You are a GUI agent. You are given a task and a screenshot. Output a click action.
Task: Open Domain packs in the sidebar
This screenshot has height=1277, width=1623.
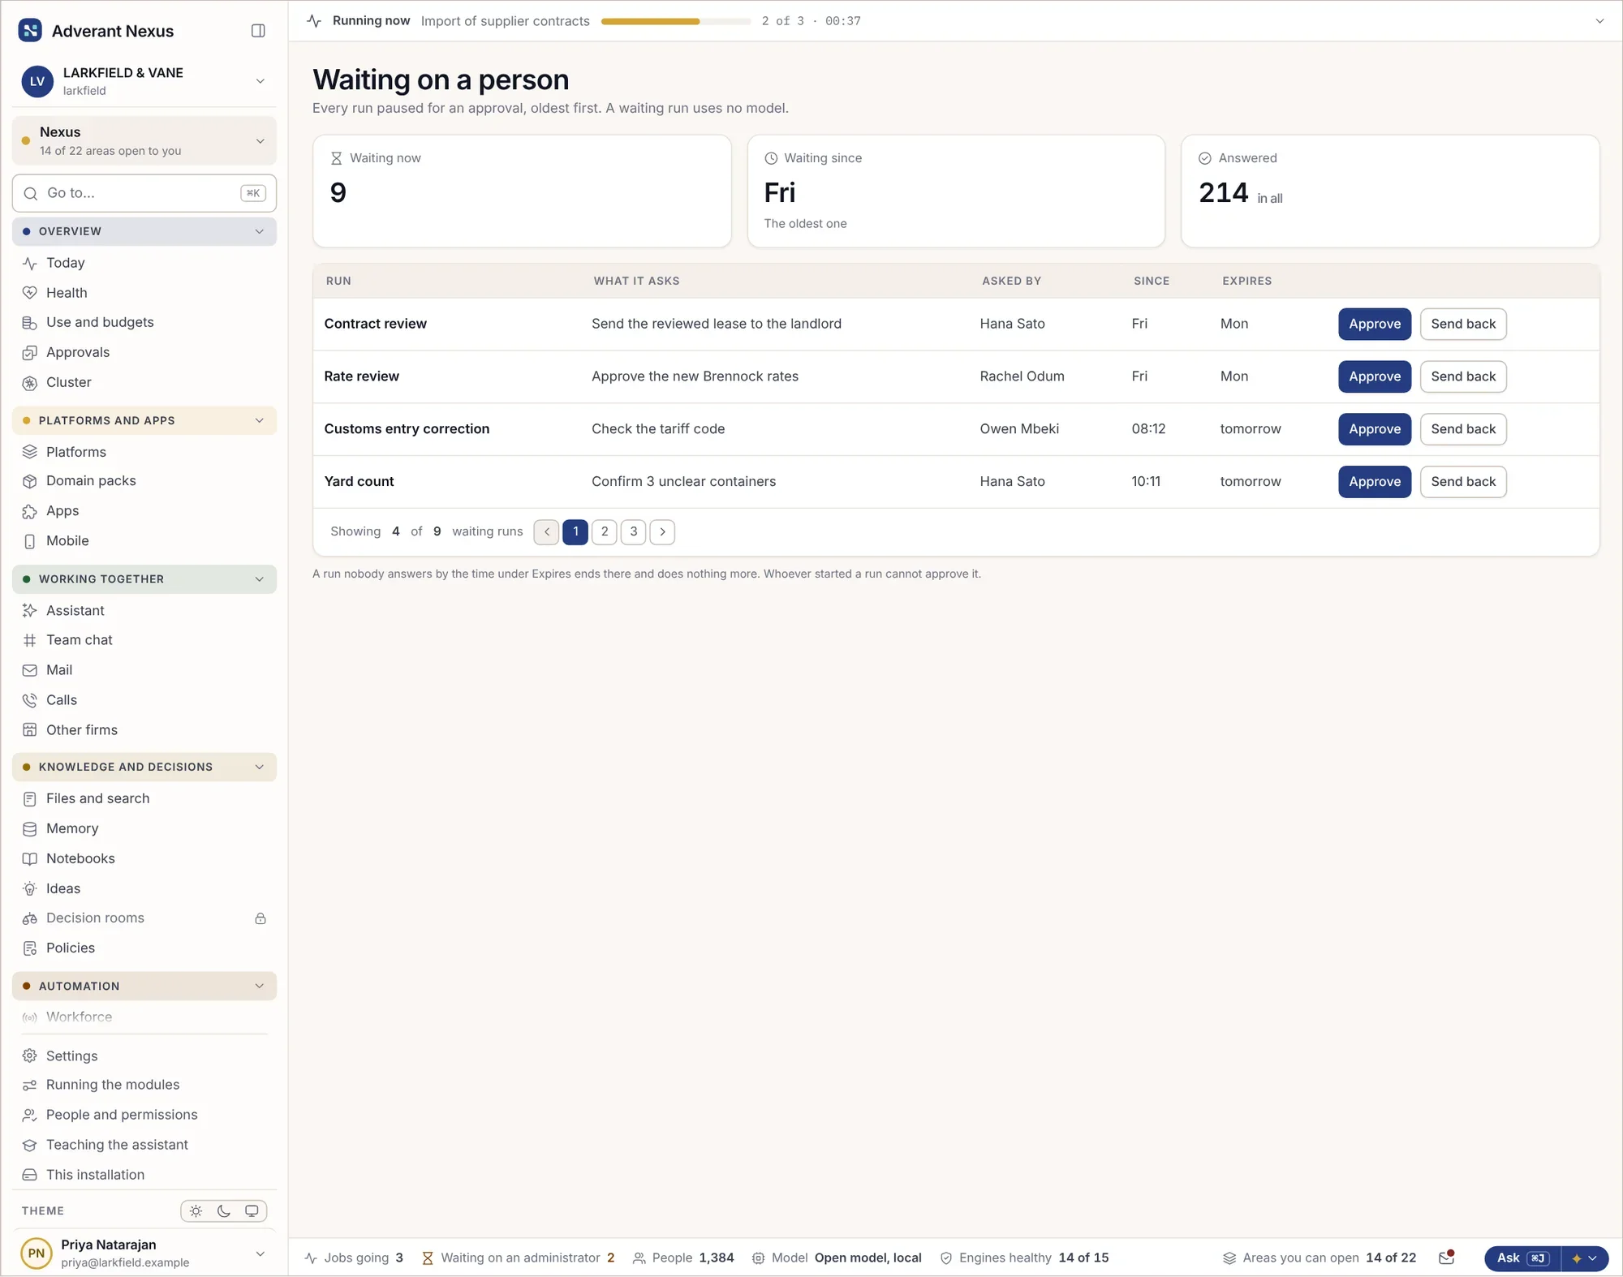click(144, 481)
